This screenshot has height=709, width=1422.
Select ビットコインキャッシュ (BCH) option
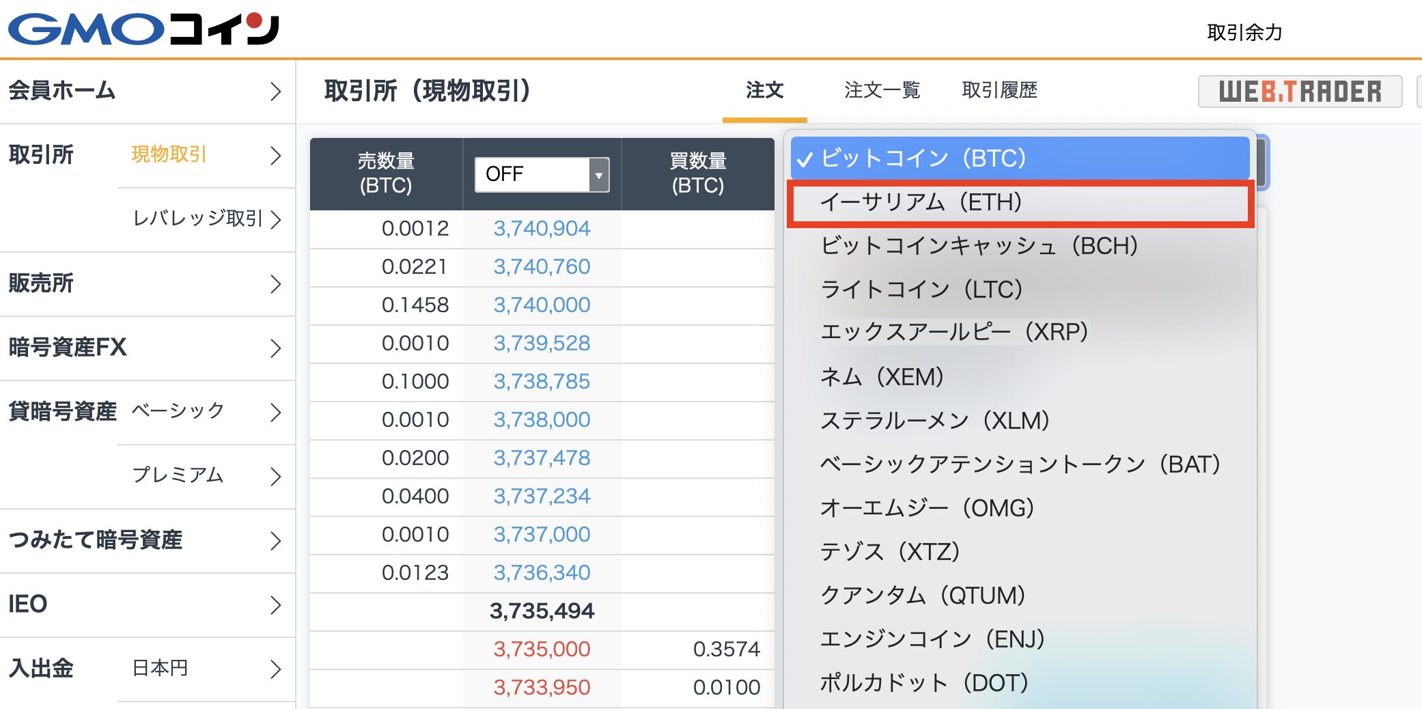[1020, 246]
